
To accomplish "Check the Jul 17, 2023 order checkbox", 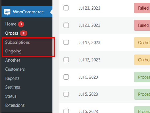I will (x=66, y=42).
